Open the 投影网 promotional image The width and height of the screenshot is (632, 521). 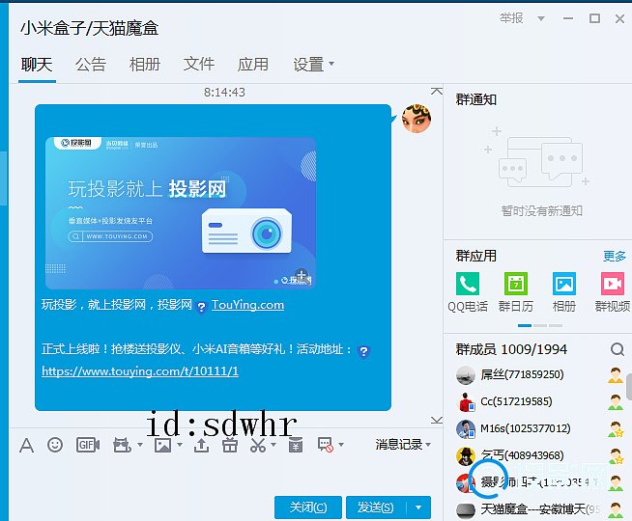[x=180, y=213]
